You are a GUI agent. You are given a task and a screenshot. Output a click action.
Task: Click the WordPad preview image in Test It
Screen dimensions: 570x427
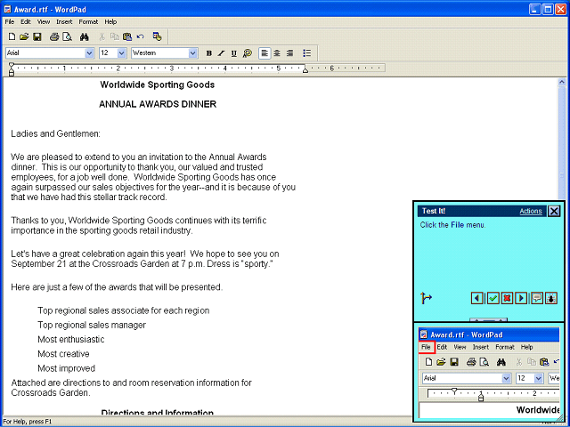pos(489,373)
